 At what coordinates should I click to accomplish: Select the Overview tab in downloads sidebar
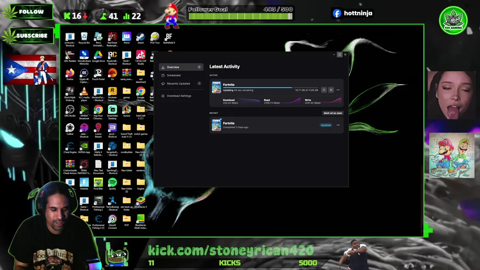click(x=181, y=67)
